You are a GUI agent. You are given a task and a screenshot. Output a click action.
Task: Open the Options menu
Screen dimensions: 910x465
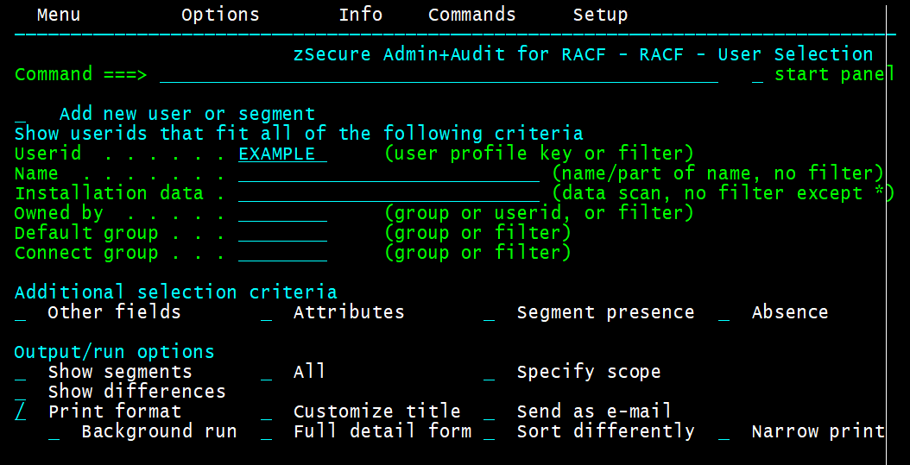point(220,15)
